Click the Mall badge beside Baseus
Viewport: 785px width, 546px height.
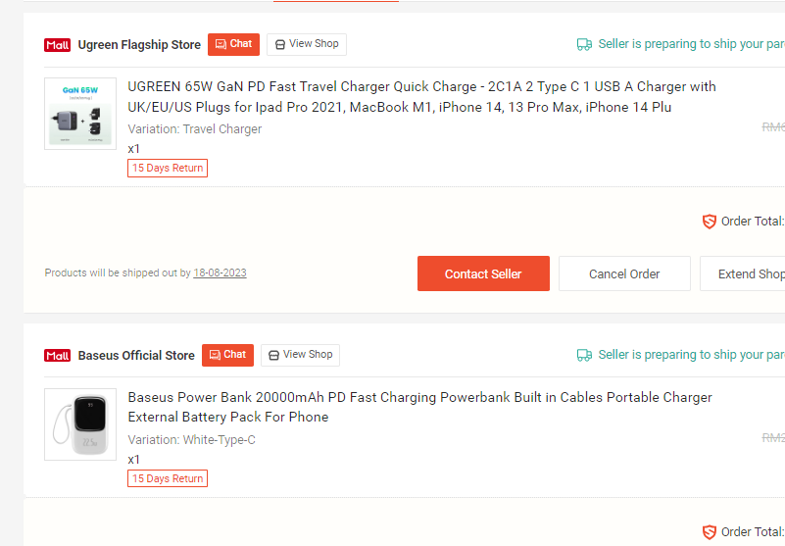coord(58,356)
